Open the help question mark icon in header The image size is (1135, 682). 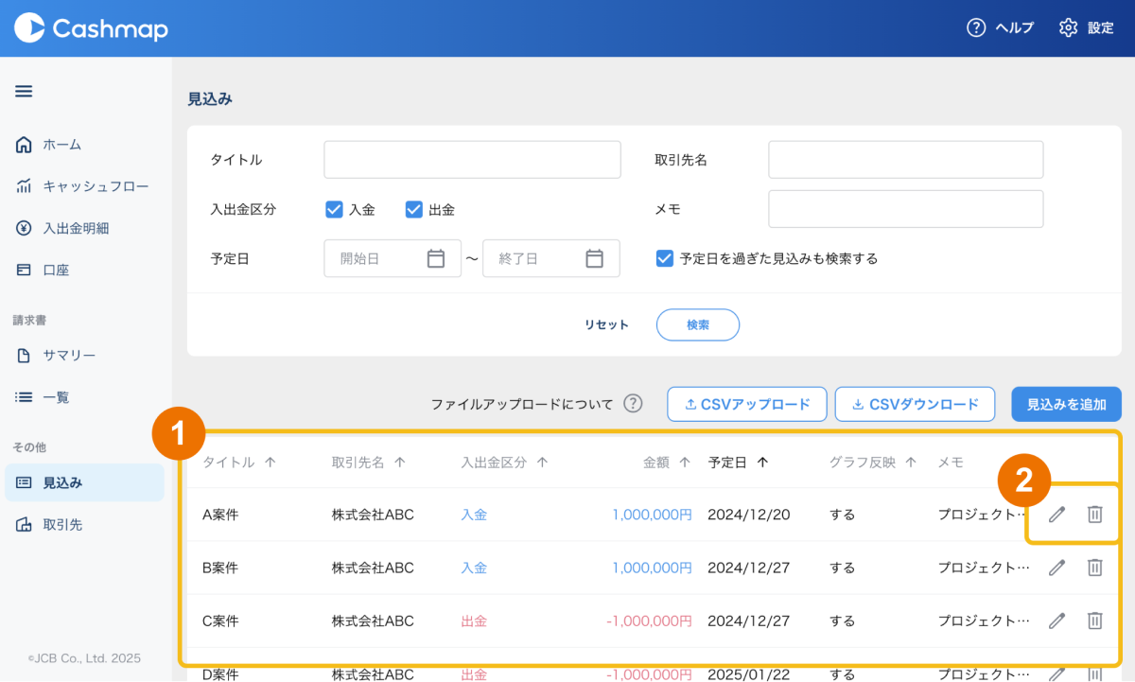(976, 27)
